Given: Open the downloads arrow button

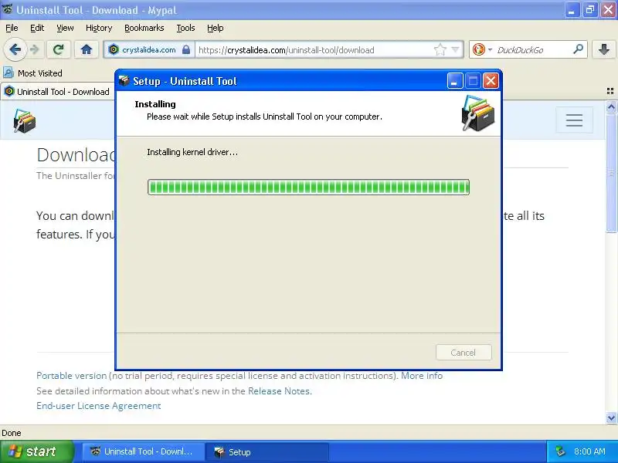Looking at the screenshot, I should coord(604,49).
